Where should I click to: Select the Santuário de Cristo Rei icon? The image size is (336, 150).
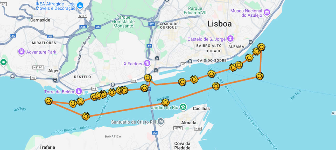click(x=160, y=121)
